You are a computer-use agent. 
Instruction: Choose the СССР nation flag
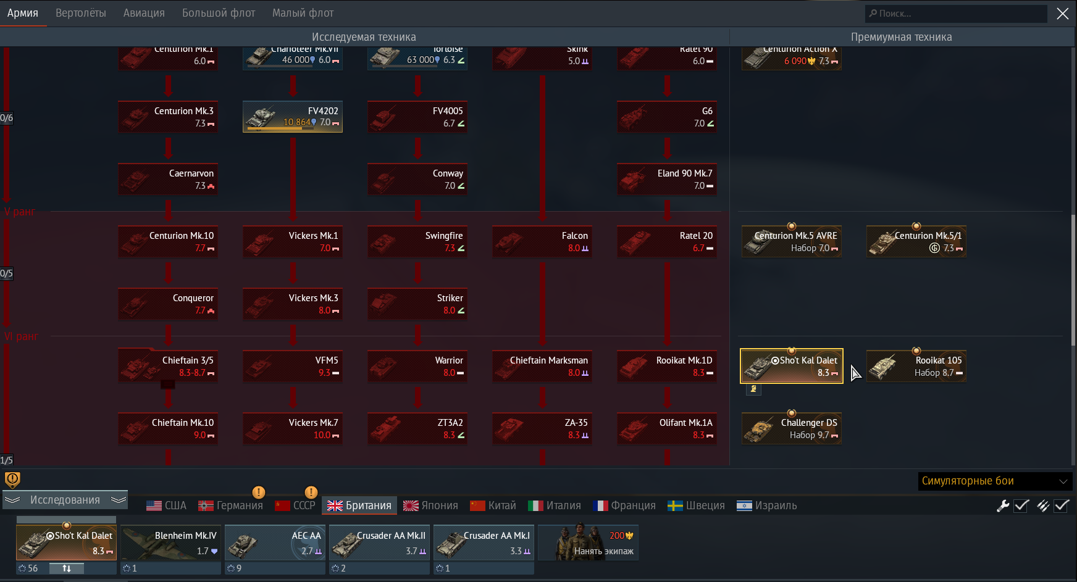pos(295,505)
